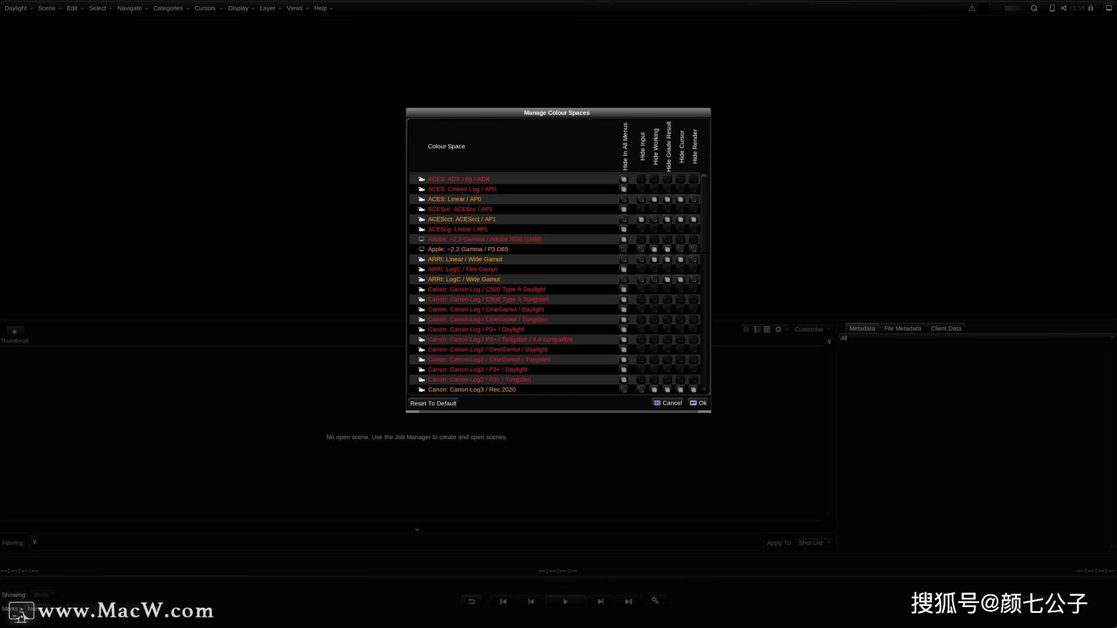Open the Showing Shots dropdown
The width and height of the screenshot is (1117, 628).
point(44,595)
